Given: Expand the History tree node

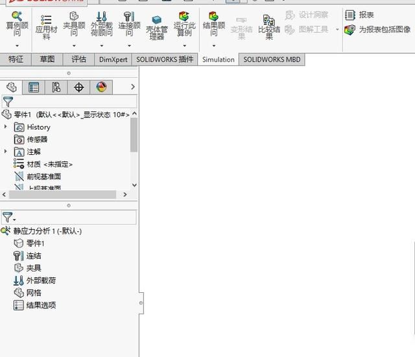Looking at the screenshot, I should (6, 127).
